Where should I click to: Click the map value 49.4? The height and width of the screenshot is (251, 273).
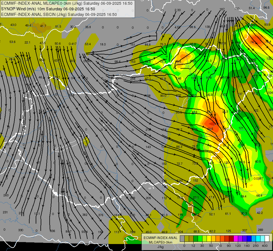tap(28, 25)
